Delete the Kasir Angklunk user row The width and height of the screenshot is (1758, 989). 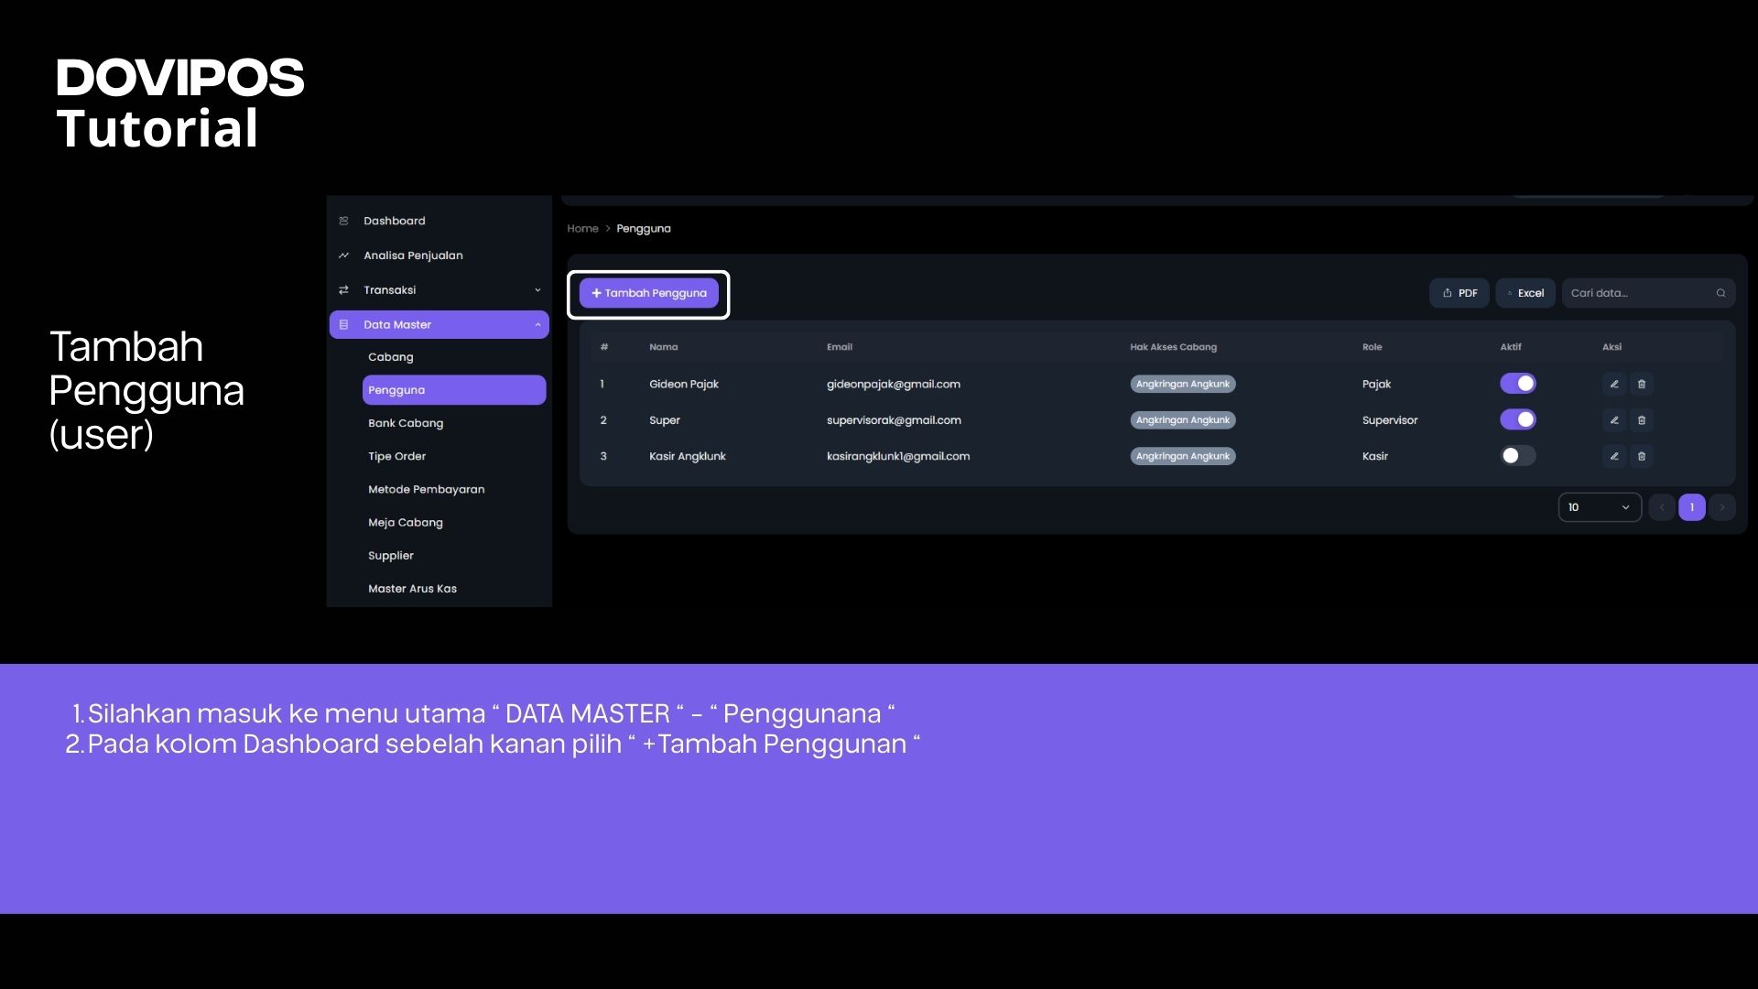point(1642,456)
